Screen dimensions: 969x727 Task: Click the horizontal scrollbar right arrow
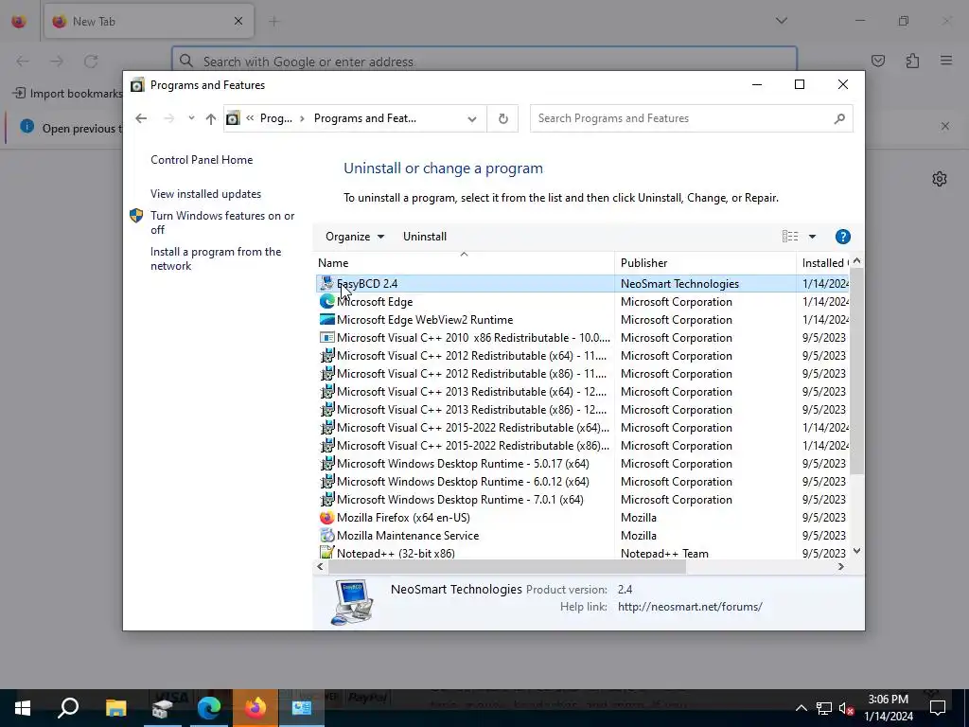pos(840,566)
